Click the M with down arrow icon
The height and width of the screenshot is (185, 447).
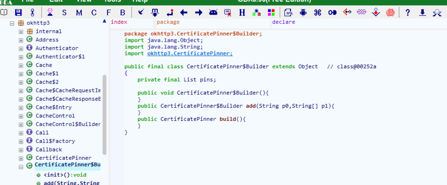tap(155, 12)
